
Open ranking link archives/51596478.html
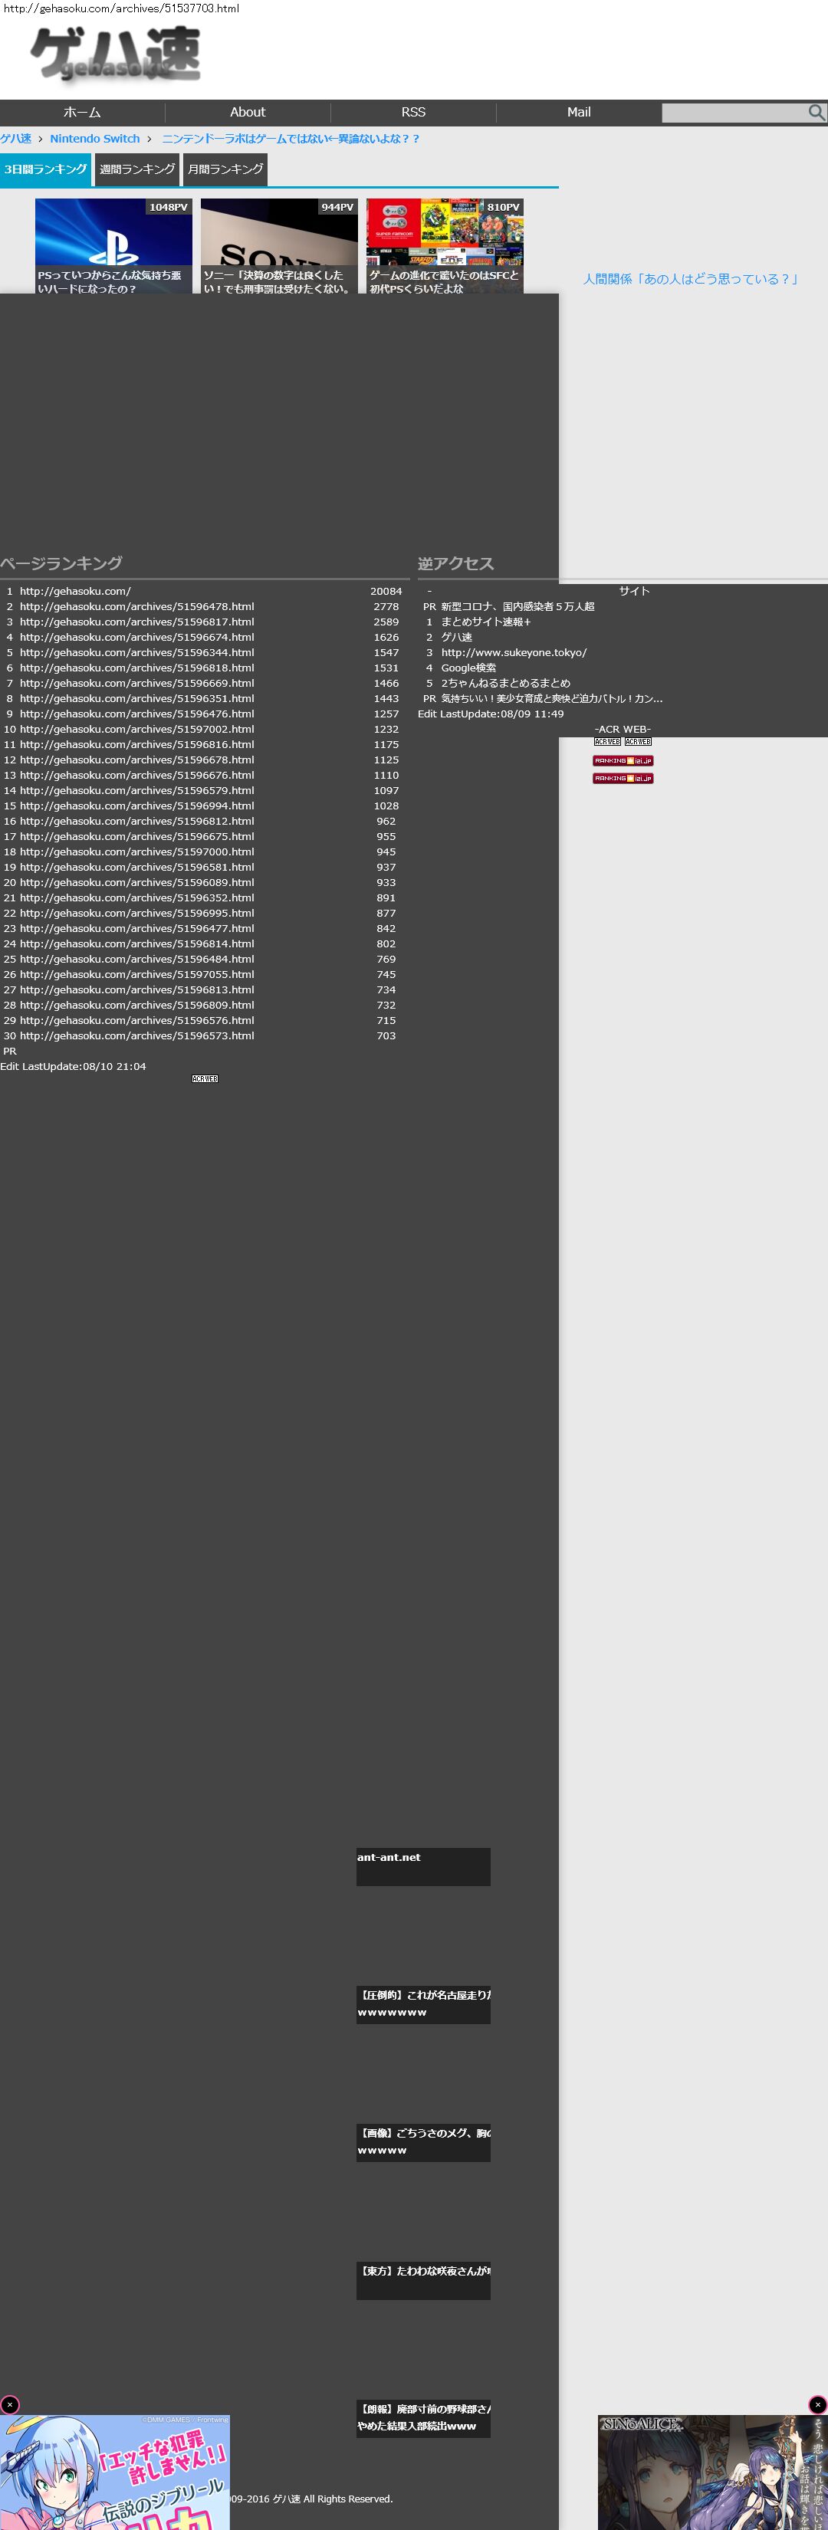pos(136,607)
